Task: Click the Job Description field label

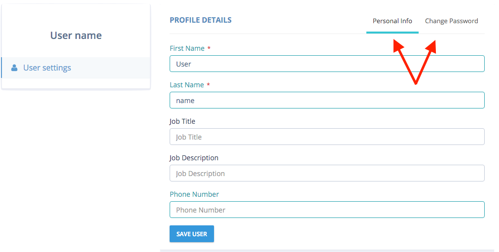Action: pos(194,158)
